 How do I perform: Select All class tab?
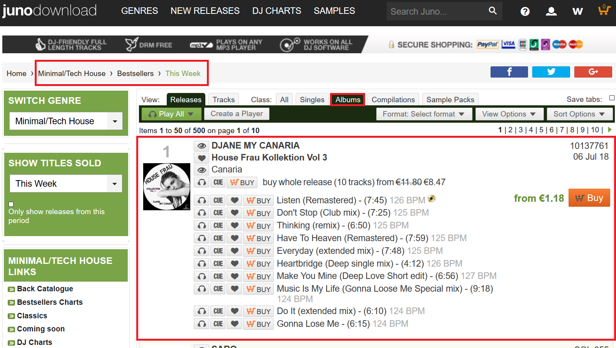pyautogui.click(x=284, y=100)
